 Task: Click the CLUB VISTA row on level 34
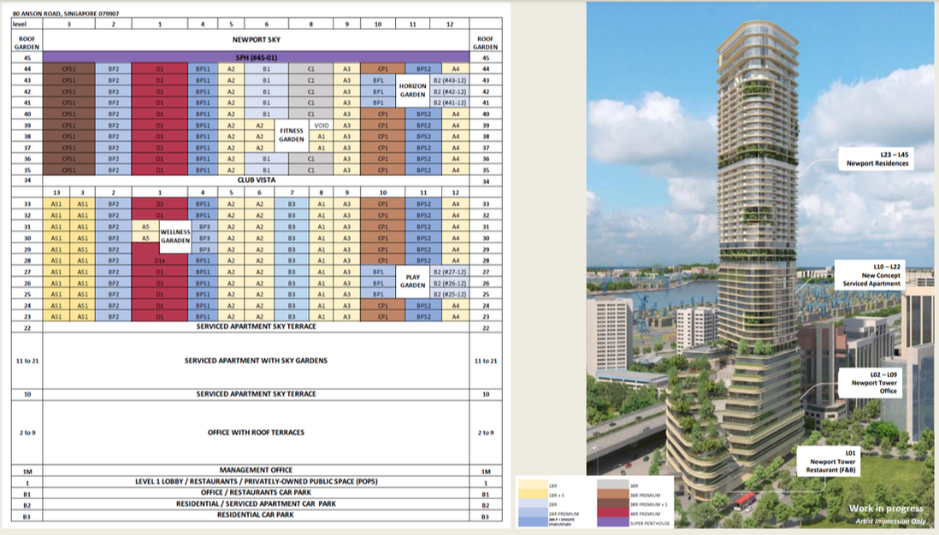click(256, 180)
